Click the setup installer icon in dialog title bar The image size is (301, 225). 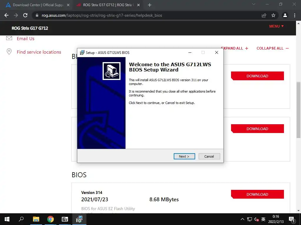82,52
